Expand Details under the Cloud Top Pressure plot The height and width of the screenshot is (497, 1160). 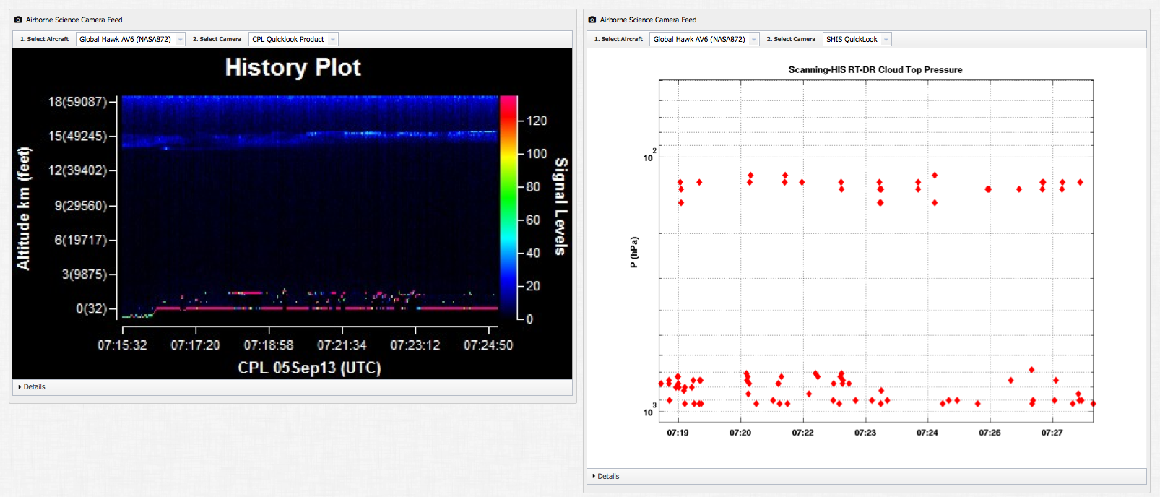pyautogui.click(x=606, y=476)
